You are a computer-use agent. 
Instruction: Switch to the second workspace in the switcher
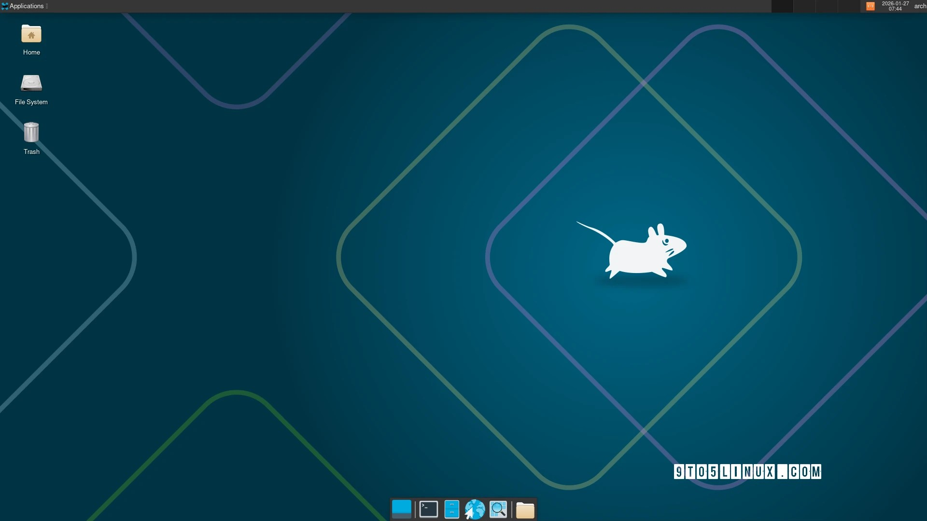(x=804, y=6)
